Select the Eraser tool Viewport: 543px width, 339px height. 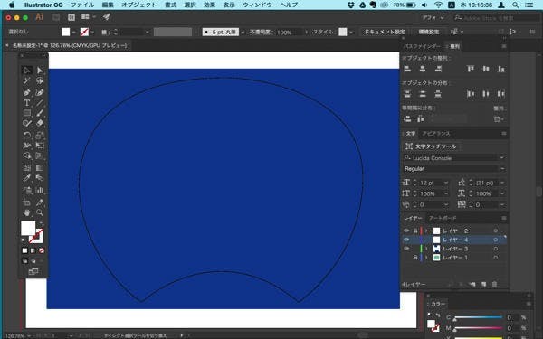(40, 123)
